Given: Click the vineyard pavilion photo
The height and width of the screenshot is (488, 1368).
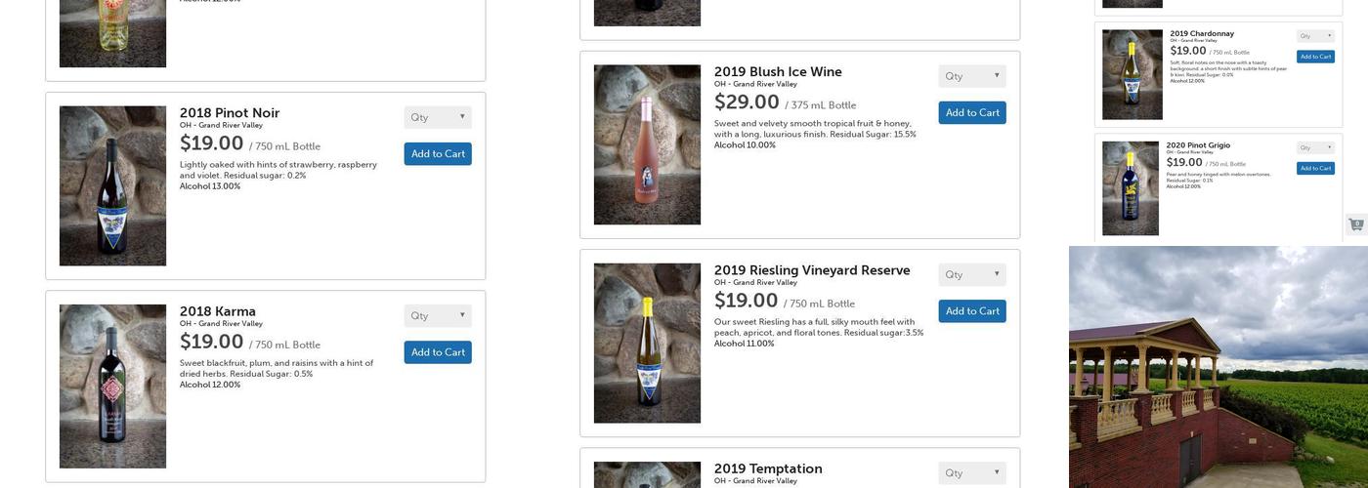Looking at the screenshot, I should click(1218, 367).
